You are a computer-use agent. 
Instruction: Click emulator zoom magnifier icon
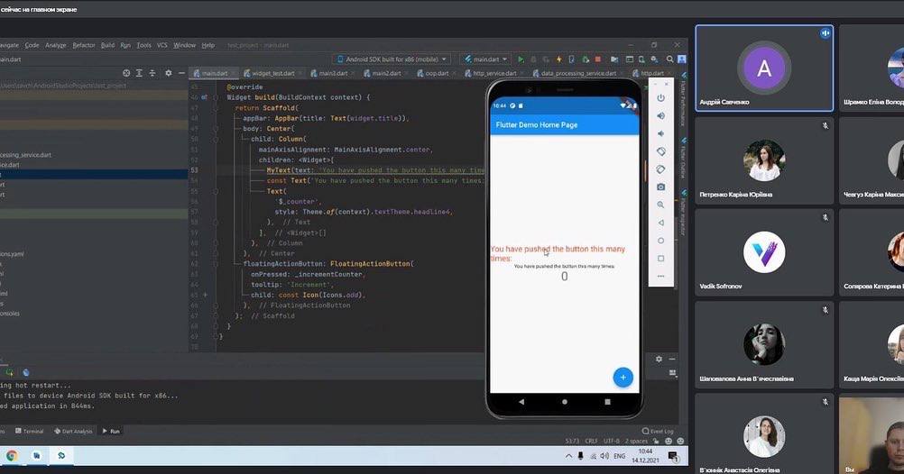(661, 205)
